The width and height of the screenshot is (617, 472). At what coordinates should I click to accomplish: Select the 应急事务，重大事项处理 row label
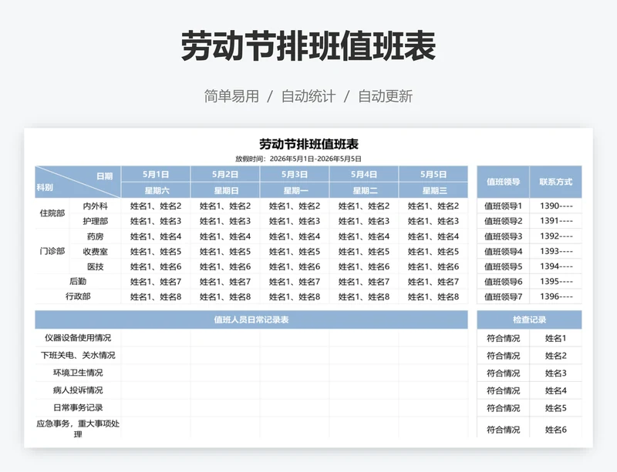click(x=78, y=429)
